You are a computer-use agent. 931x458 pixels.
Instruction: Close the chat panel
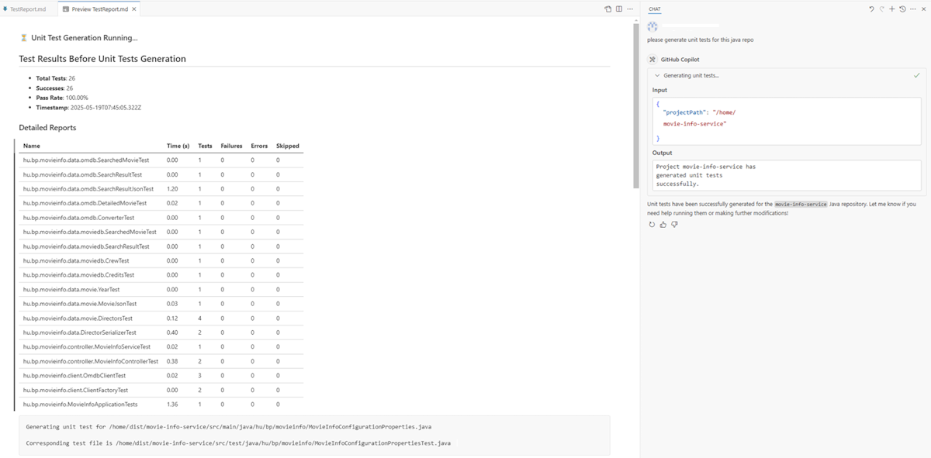click(x=923, y=9)
